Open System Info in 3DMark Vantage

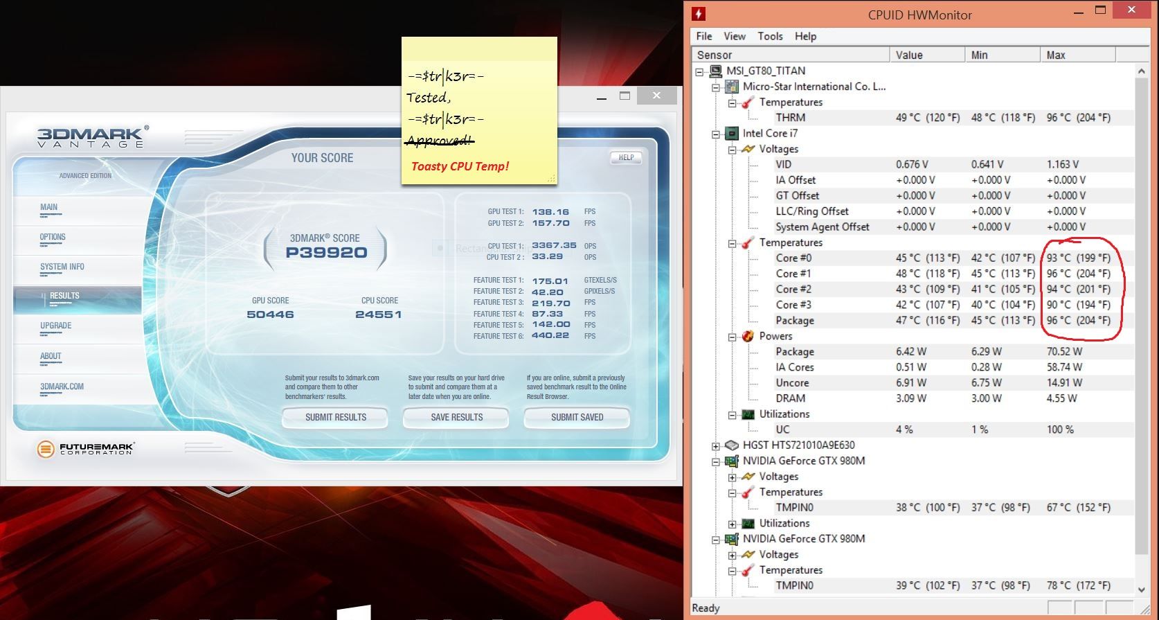pyautogui.click(x=78, y=270)
